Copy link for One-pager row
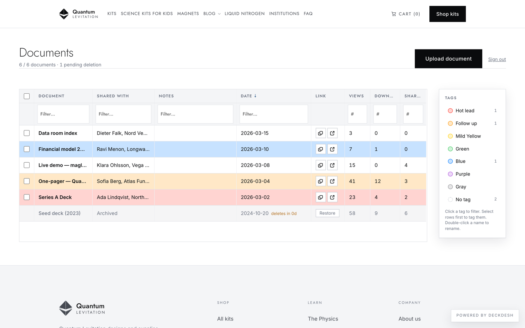 coord(320,181)
